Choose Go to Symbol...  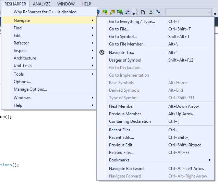(156, 37)
